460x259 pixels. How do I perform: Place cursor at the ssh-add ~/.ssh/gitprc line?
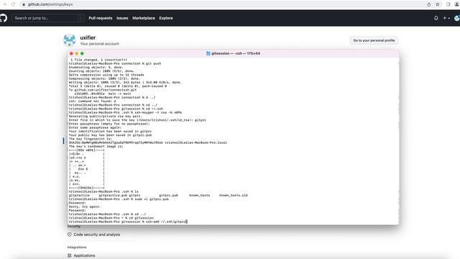pos(128,222)
